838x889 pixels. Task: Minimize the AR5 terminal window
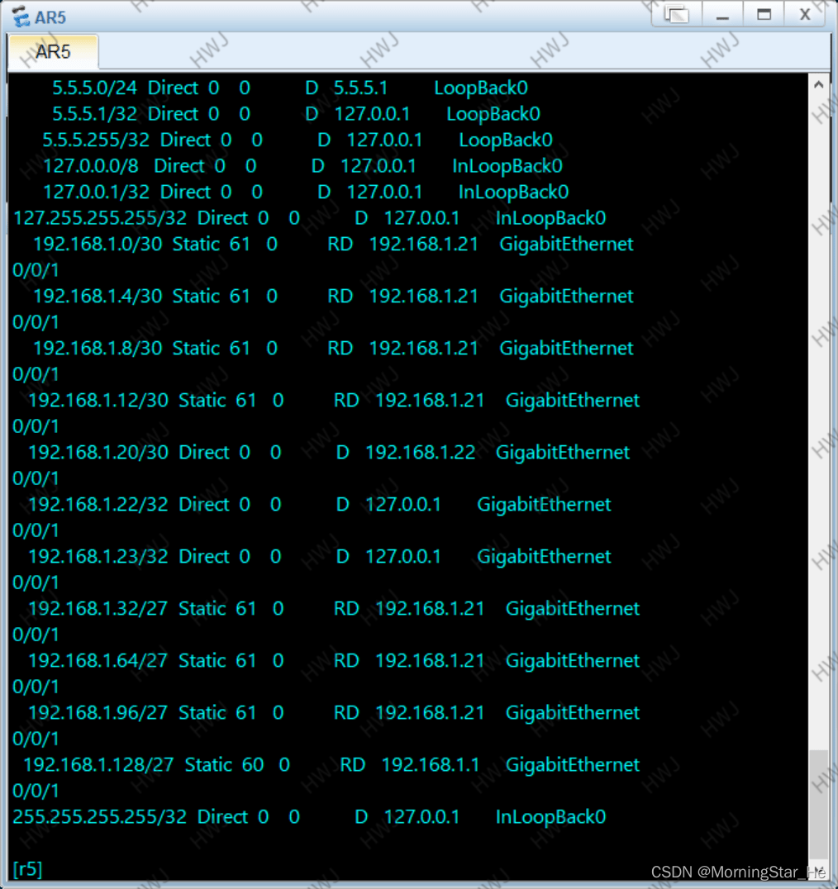tap(722, 13)
